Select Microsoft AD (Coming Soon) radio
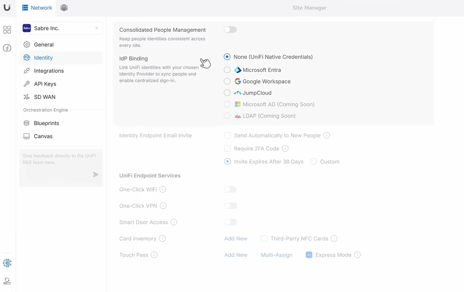 (227, 104)
